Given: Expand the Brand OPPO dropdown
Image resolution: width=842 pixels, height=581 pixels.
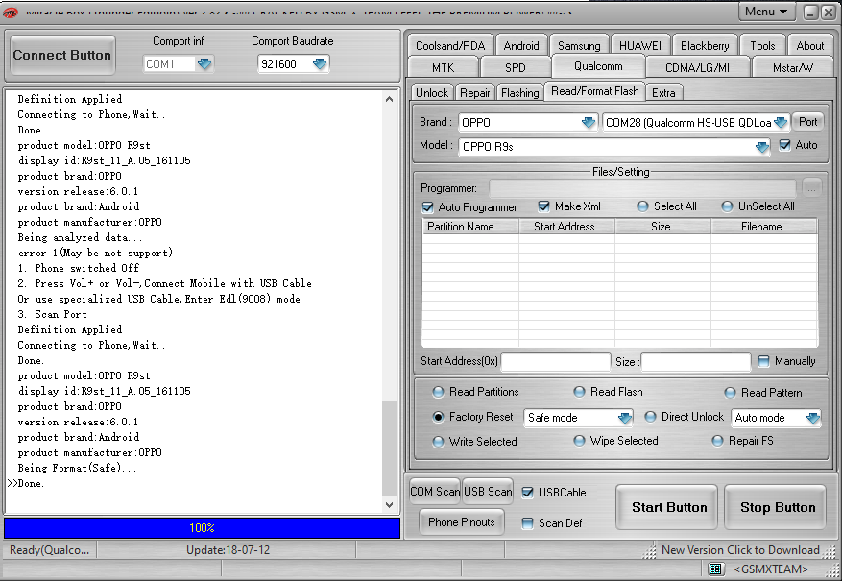Looking at the screenshot, I should (x=589, y=122).
